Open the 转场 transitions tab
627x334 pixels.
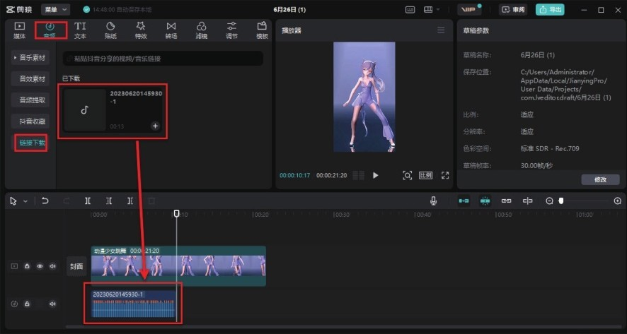pos(171,30)
